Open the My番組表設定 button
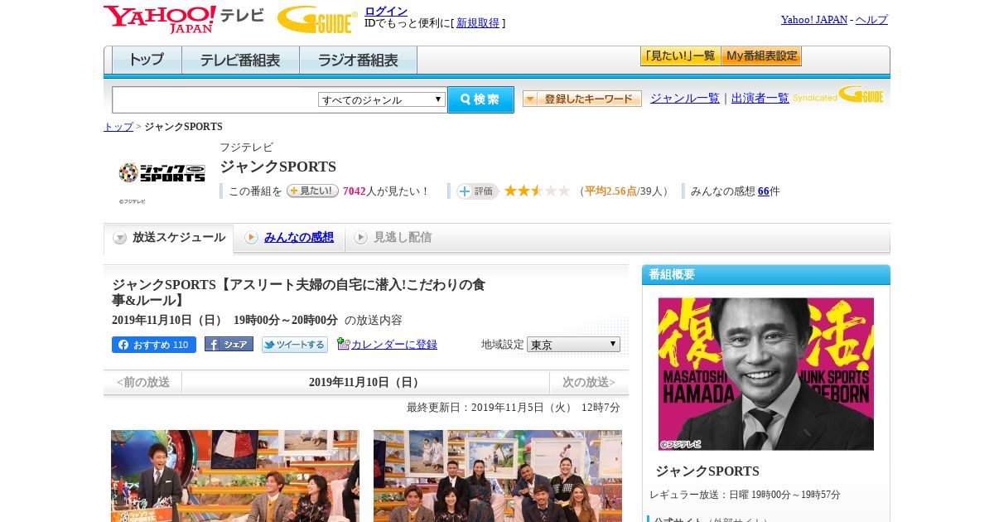The height and width of the screenshot is (522, 994). pyautogui.click(x=761, y=56)
